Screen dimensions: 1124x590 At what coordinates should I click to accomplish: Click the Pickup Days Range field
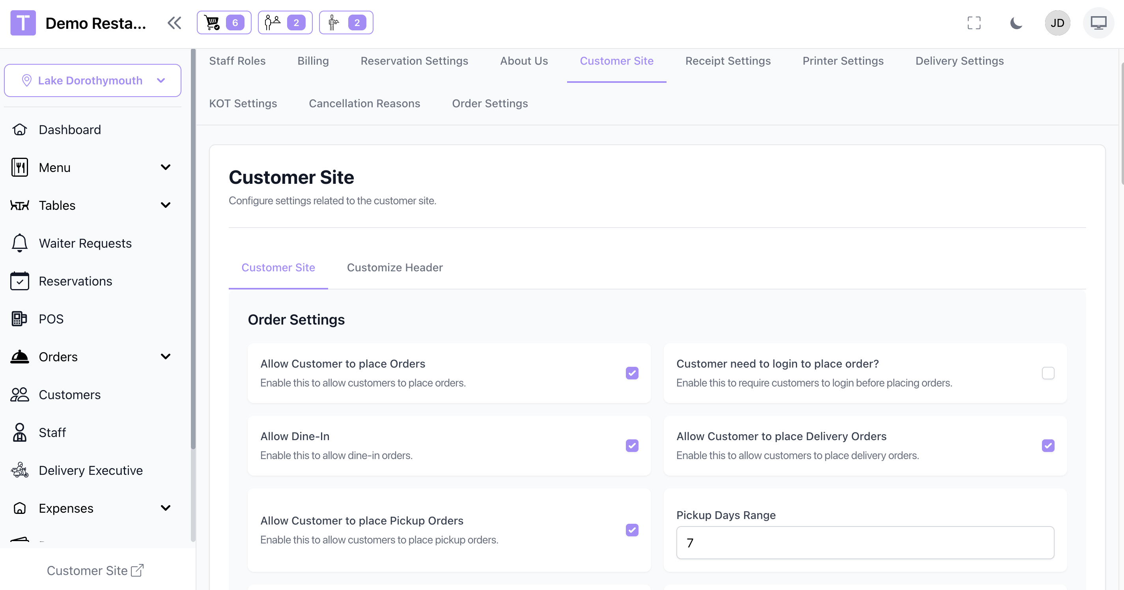(x=865, y=542)
